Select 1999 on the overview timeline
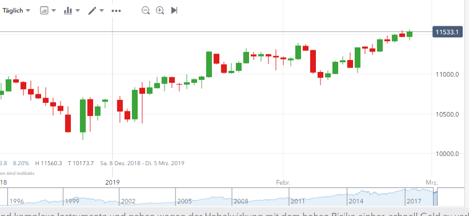This screenshot has width=469, height=216. [72, 201]
